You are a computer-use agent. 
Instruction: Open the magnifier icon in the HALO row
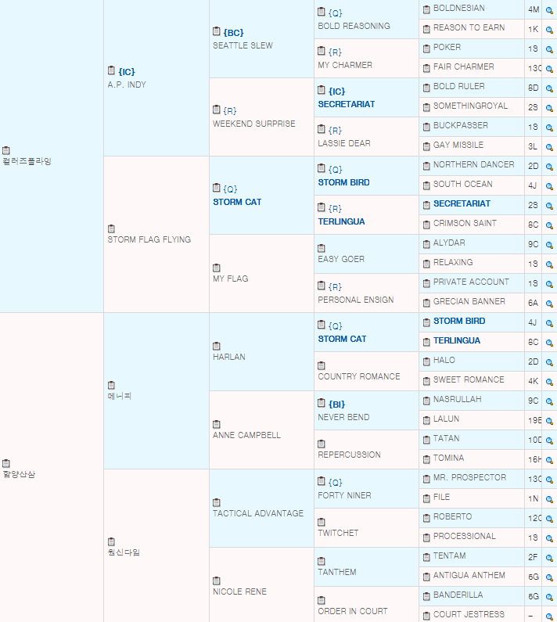(x=549, y=361)
